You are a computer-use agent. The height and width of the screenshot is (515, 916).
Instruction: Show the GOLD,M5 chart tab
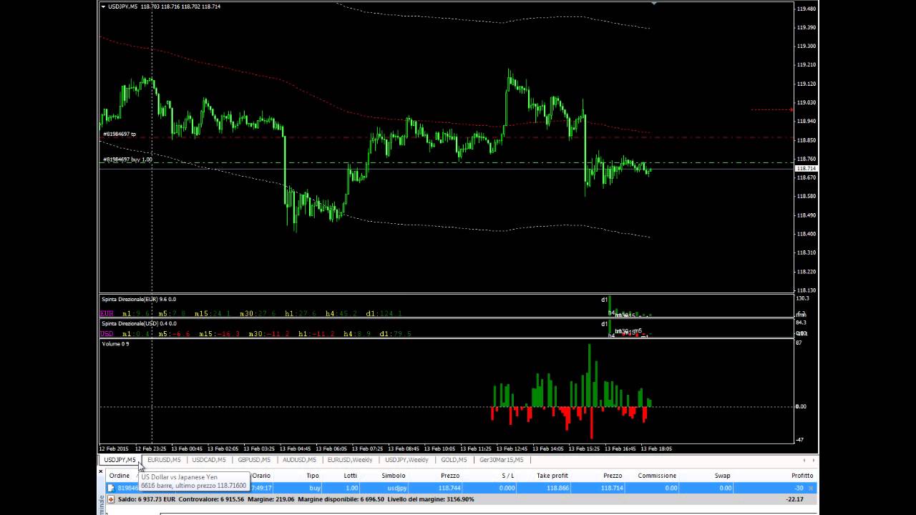pyautogui.click(x=454, y=460)
